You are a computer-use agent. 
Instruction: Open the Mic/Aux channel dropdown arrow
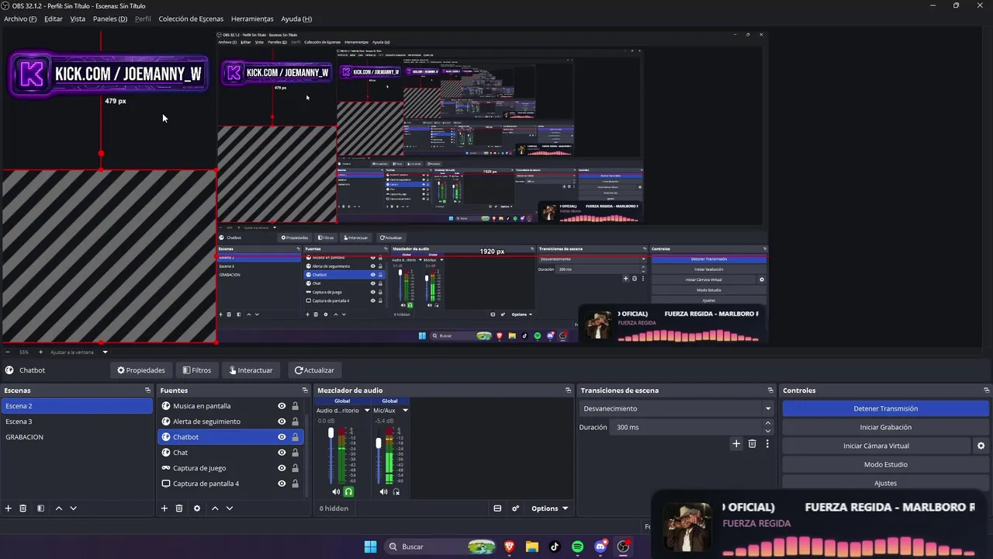(x=405, y=411)
